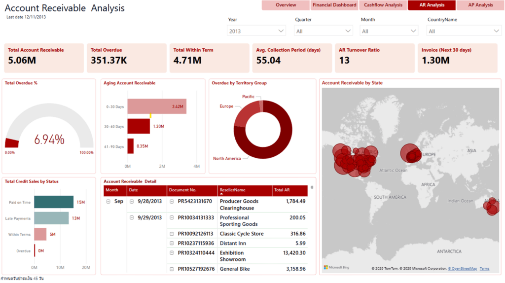Click the Australia bubble cluster on map
The image size is (505, 283).
492,207
